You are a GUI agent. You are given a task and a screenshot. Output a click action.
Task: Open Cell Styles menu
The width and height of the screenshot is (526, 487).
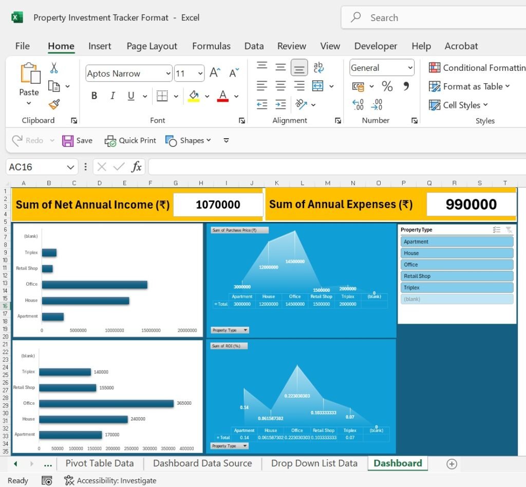coord(458,105)
